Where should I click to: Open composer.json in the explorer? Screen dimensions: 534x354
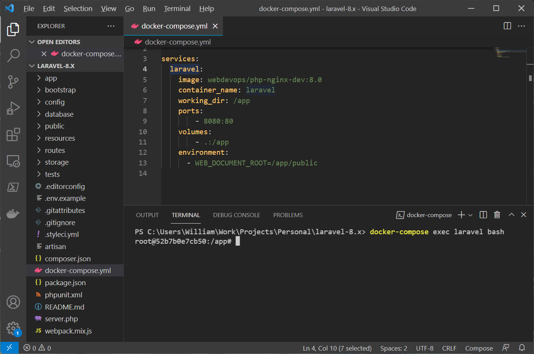[75, 259]
